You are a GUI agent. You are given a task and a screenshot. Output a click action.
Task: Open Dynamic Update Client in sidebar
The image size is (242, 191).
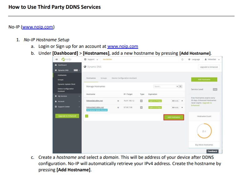point(66,84)
